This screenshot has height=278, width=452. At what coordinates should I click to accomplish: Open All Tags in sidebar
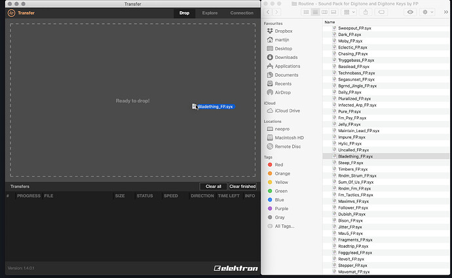(x=281, y=226)
